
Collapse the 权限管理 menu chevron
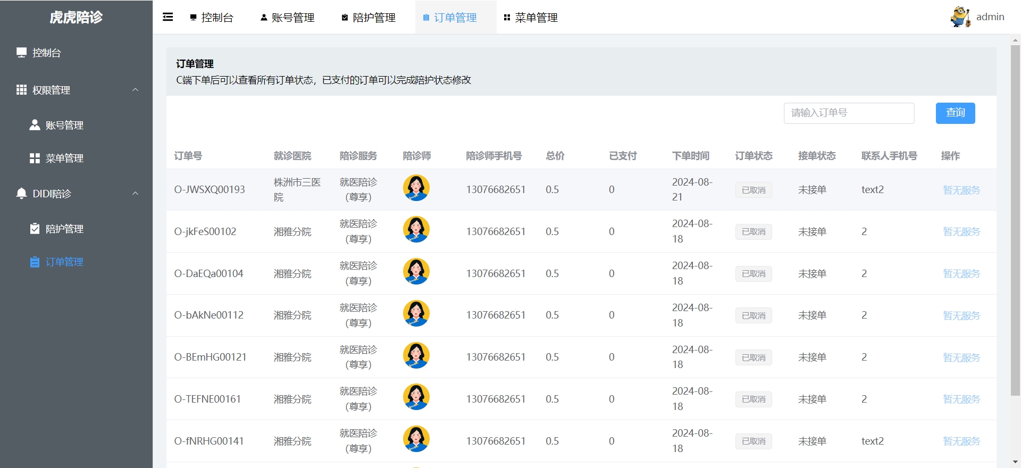(135, 90)
